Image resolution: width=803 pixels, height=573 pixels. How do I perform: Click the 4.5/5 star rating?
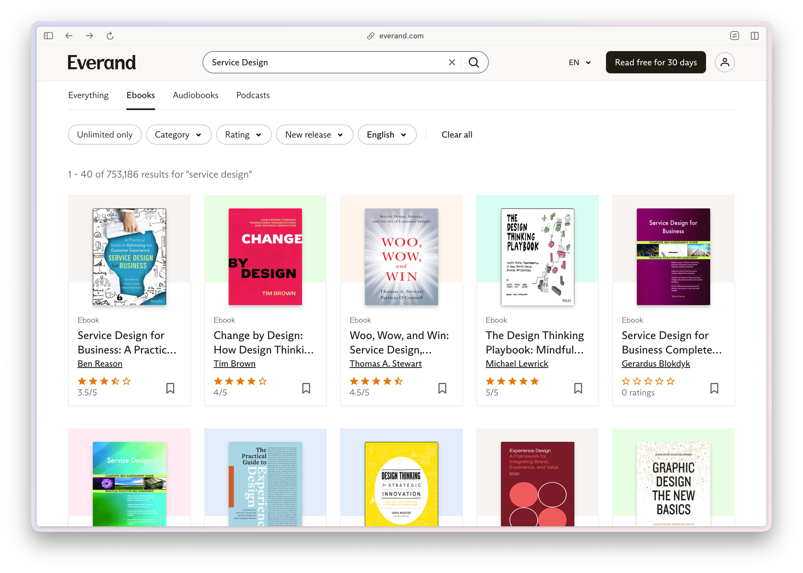click(x=376, y=381)
